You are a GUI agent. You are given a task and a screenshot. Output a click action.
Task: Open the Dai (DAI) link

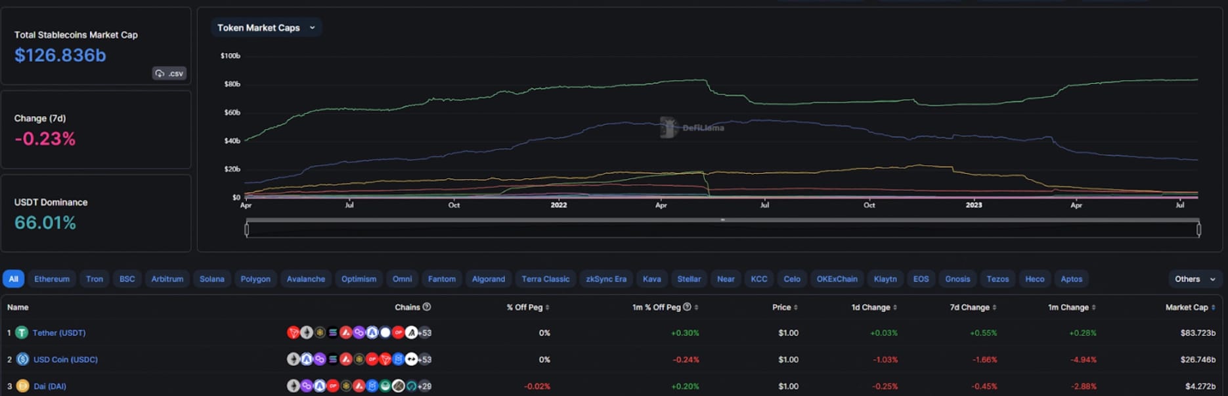pos(50,386)
